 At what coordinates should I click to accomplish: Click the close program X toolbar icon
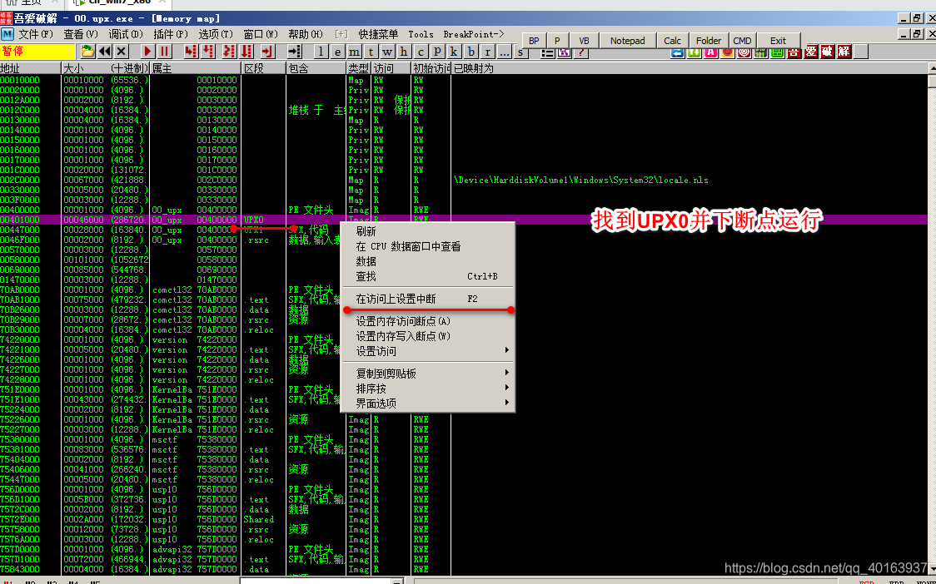click(122, 52)
